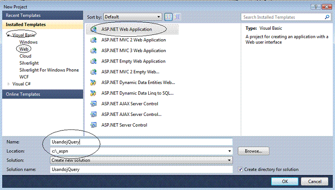Click the Help question mark button
Viewport: 335px width, 190px height.
tap(316, 7)
